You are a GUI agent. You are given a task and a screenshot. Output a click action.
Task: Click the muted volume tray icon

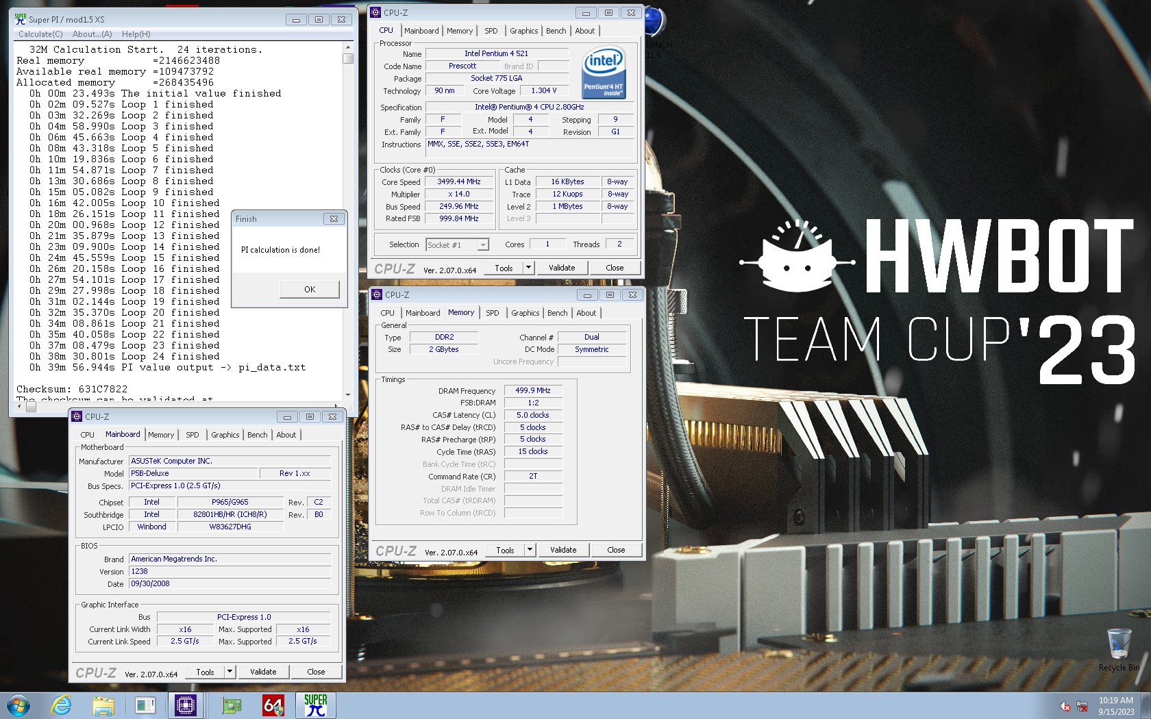click(x=1065, y=706)
